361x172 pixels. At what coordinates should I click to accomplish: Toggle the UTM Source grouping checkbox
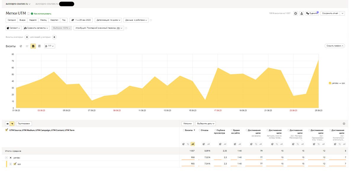point(7,130)
